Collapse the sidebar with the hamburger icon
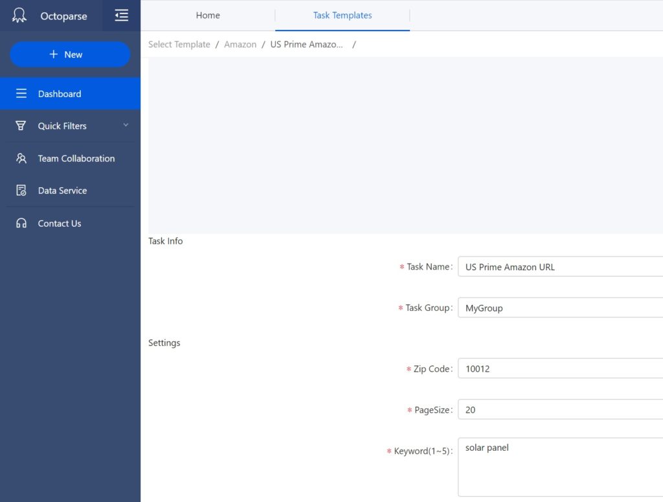 pyautogui.click(x=121, y=16)
